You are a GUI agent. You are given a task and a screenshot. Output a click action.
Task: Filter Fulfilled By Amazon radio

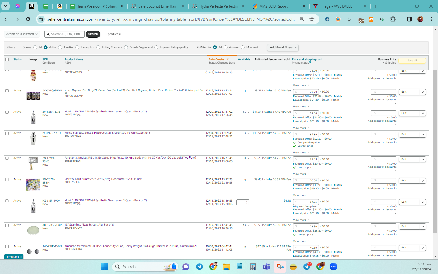pos(226,47)
